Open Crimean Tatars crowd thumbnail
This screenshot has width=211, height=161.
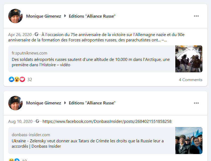point(189,141)
